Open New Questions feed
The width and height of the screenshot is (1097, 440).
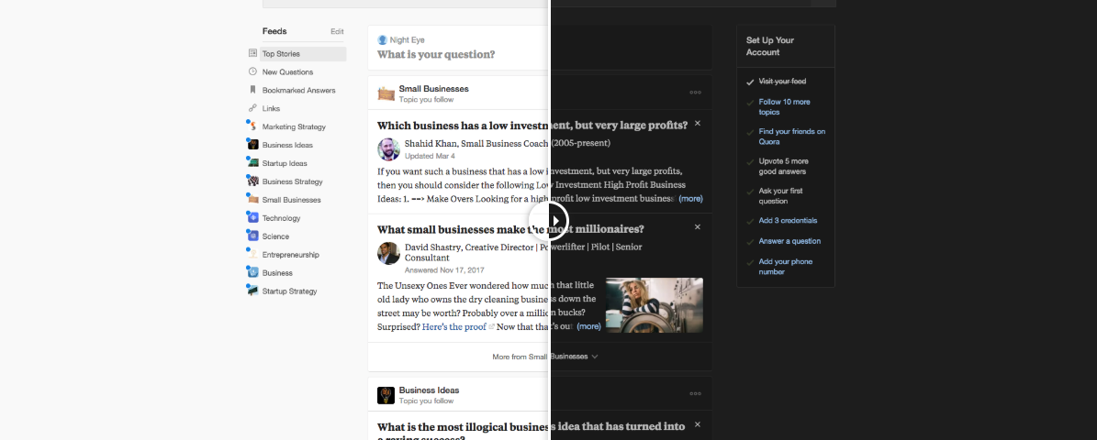point(286,71)
